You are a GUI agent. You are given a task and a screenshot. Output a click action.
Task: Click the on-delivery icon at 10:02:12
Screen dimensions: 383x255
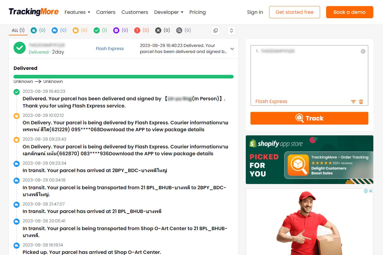17,116
